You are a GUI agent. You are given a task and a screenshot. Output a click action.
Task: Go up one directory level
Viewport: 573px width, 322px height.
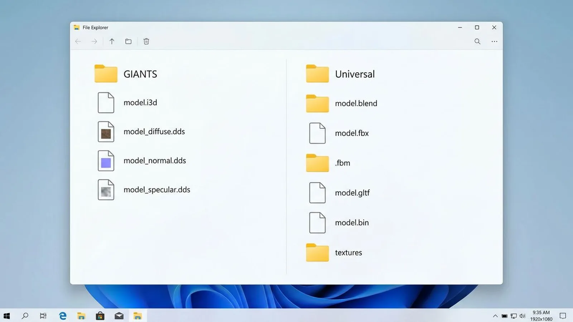point(112,42)
